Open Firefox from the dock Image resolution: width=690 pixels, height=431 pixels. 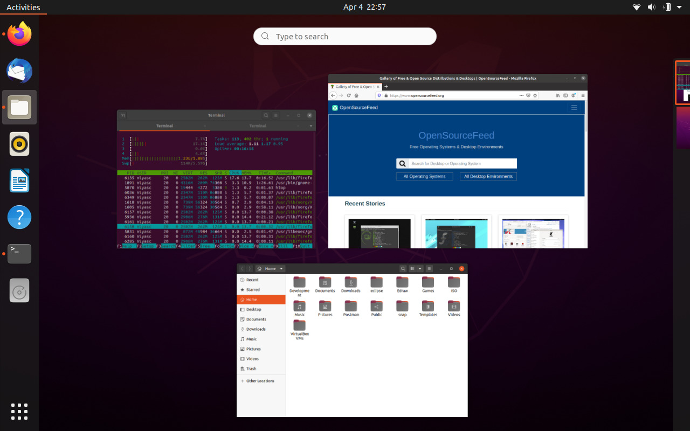click(19, 34)
